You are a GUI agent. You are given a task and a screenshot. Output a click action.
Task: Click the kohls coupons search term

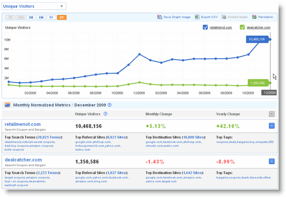pos(14,150)
